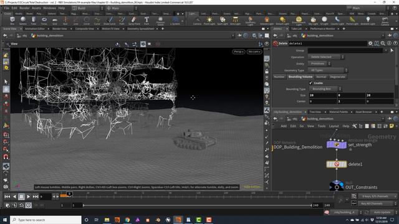Click the Play forward button
The height and width of the screenshot is (224, 399).
(29, 197)
